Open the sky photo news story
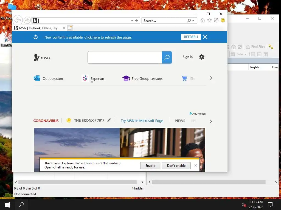The height and width of the screenshot is (210, 281). (77, 142)
